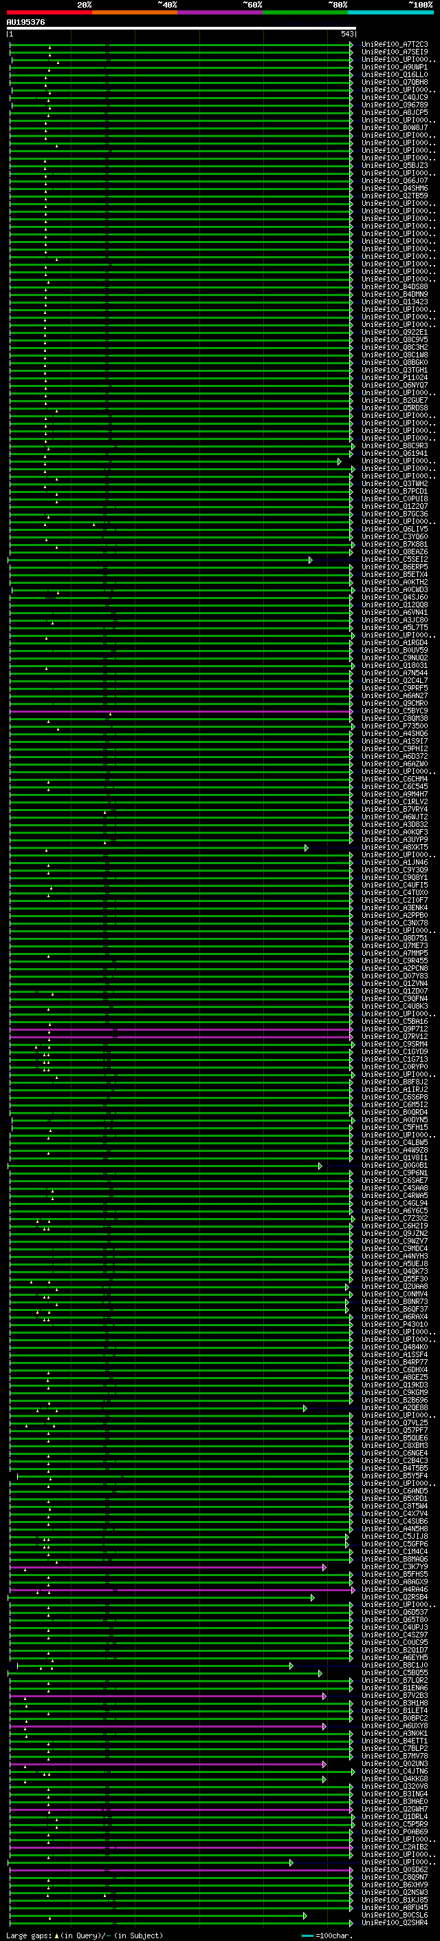This screenshot has height=1941, width=440.
Task: Open hit UniRef100_A9UWP1
Action: 395,67
